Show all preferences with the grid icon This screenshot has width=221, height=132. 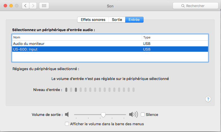pos(44,6)
